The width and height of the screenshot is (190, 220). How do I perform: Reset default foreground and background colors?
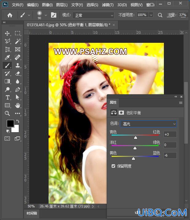pyautogui.click(x=8, y=131)
